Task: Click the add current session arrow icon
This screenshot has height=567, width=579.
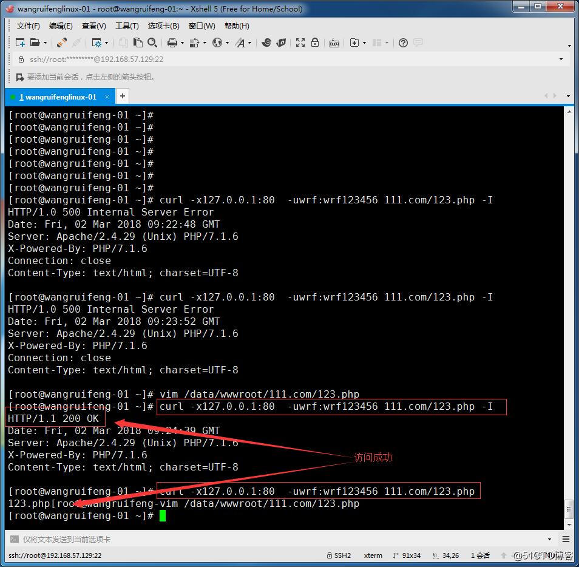Action: tap(20, 77)
